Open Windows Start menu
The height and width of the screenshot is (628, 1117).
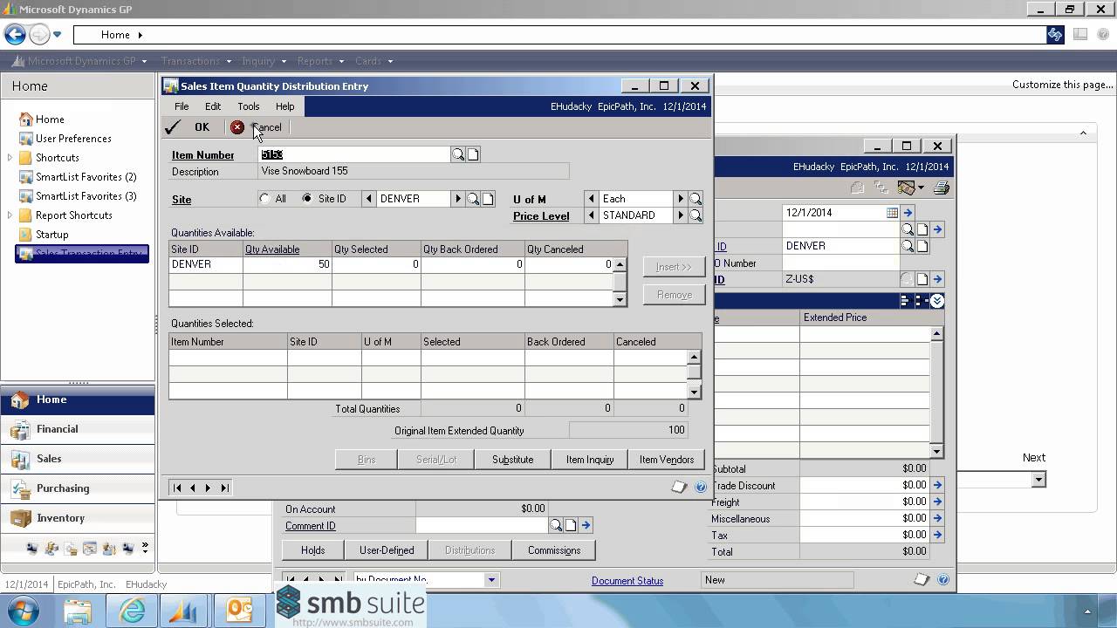click(24, 610)
